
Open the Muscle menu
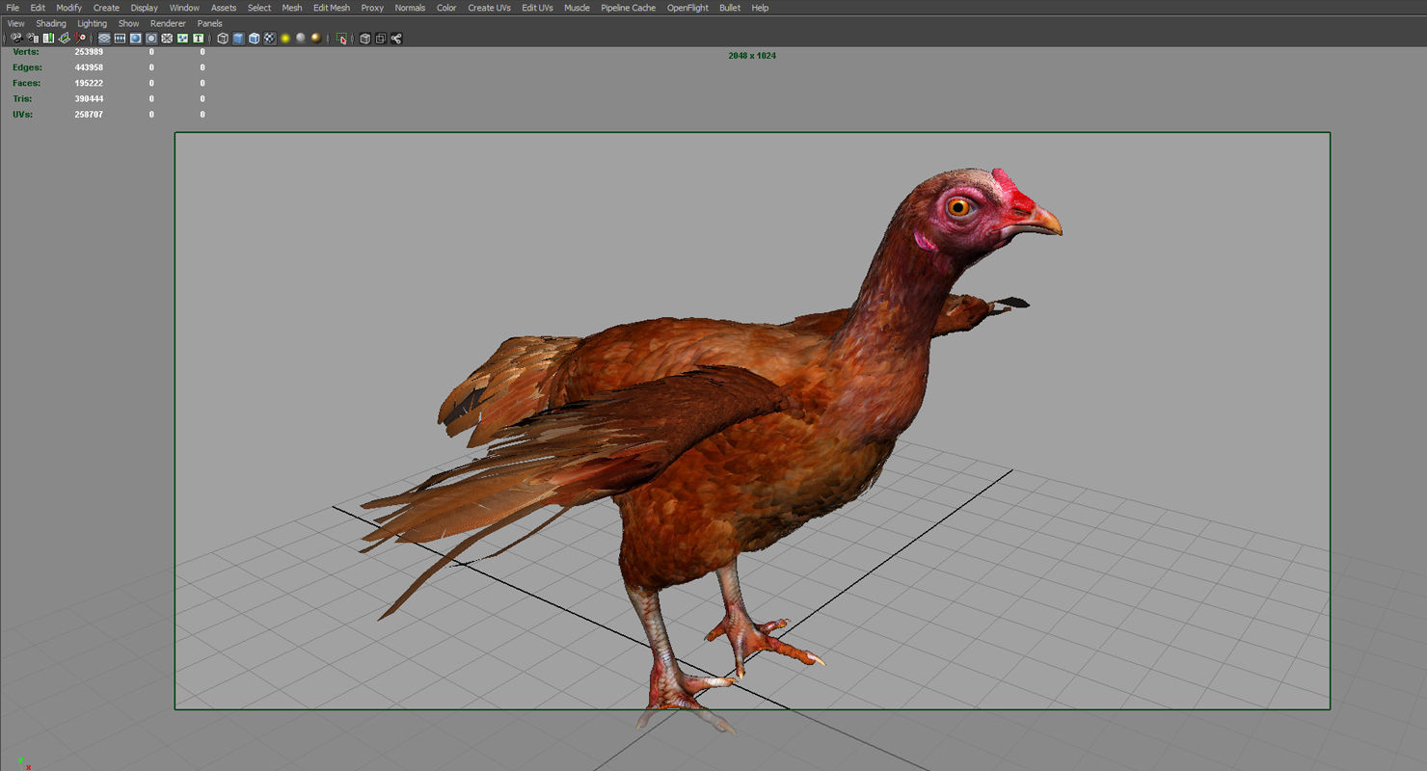point(577,8)
